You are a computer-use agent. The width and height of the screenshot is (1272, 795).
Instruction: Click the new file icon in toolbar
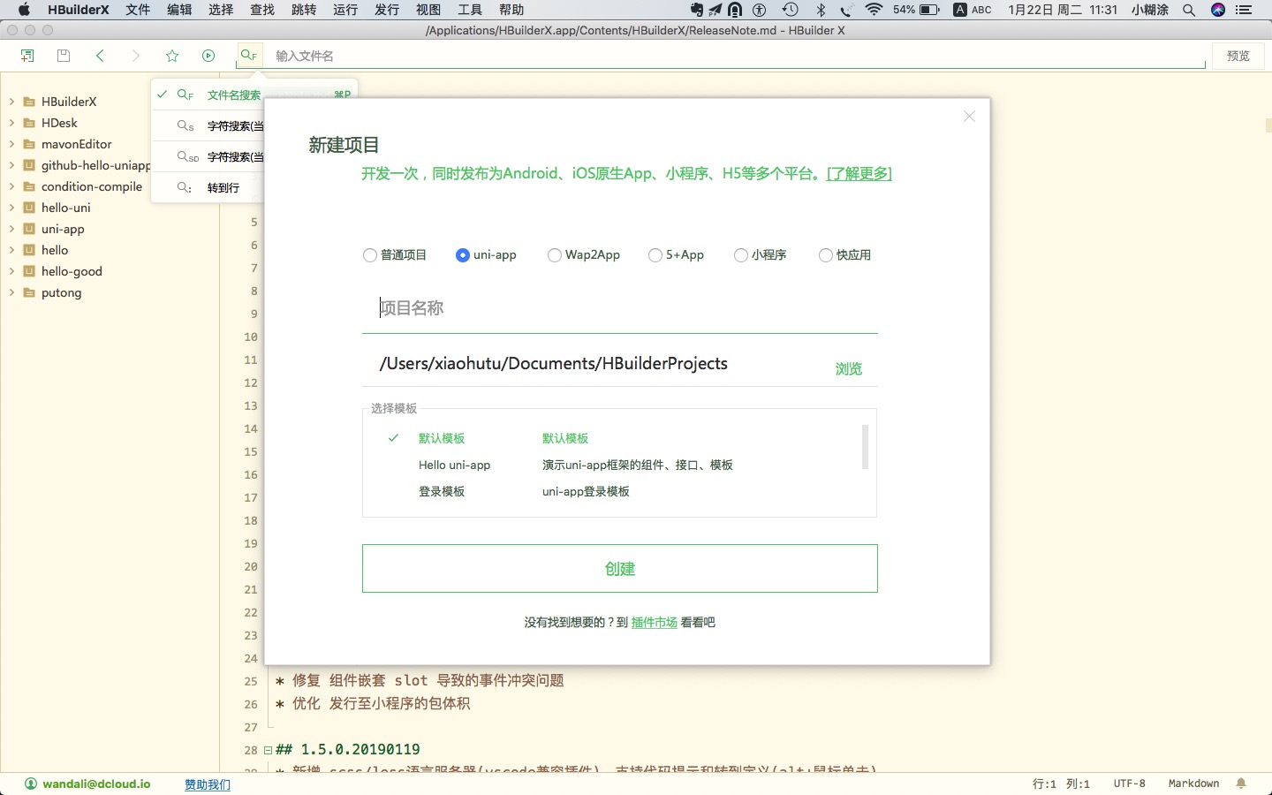tap(27, 56)
